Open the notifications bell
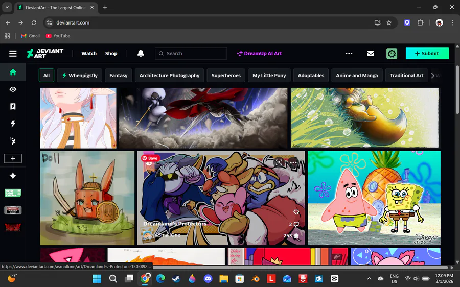460x287 pixels. point(141,53)
